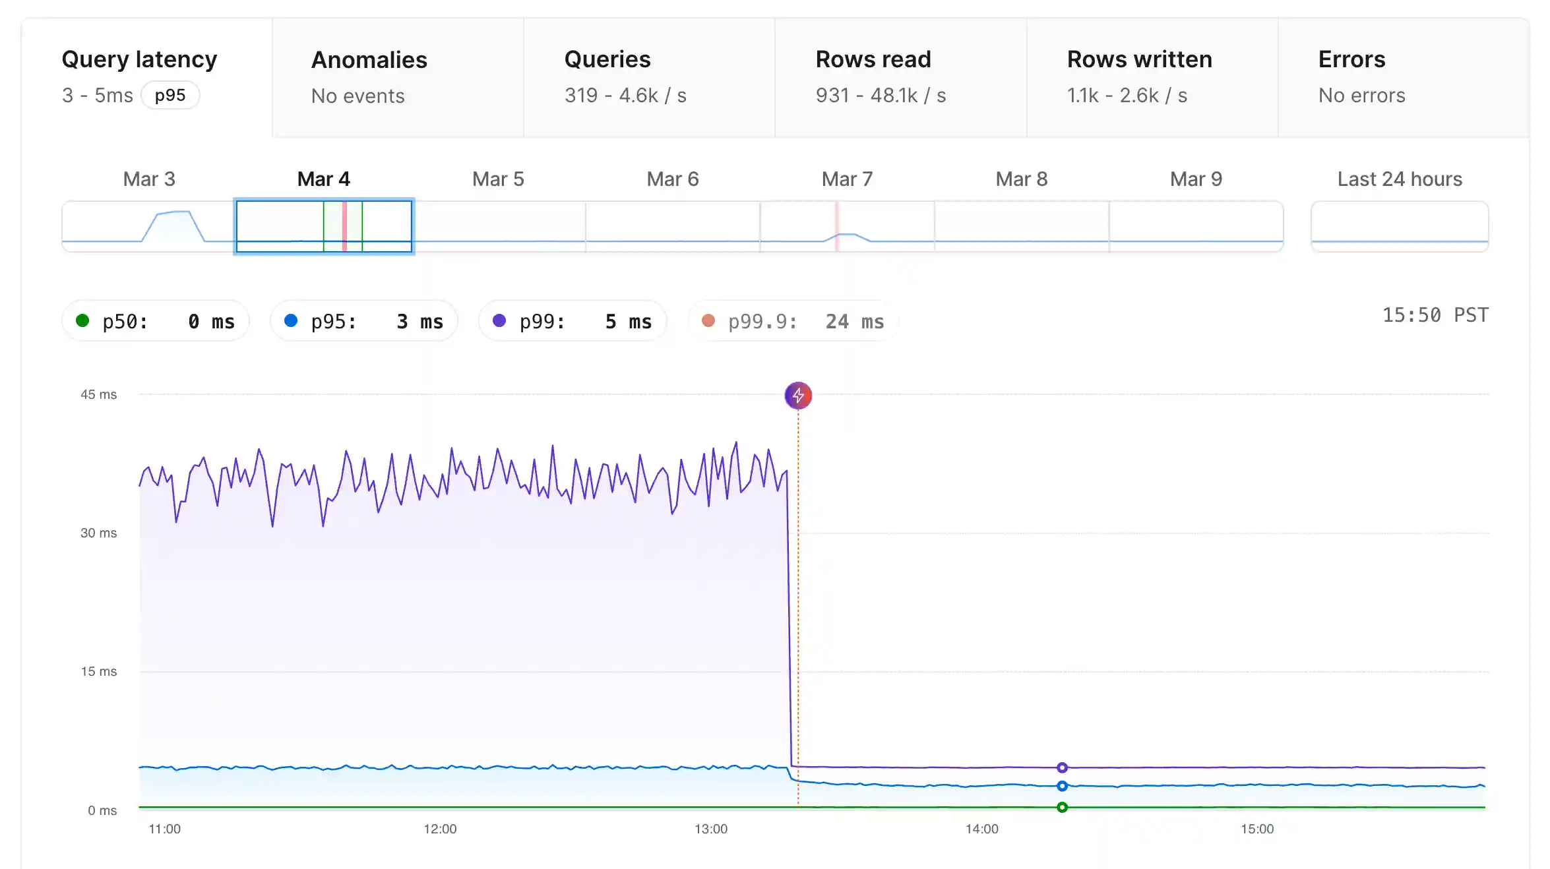
Task: Click the green p50 point marker on the chart
Action: click(x=1062, y=807)
